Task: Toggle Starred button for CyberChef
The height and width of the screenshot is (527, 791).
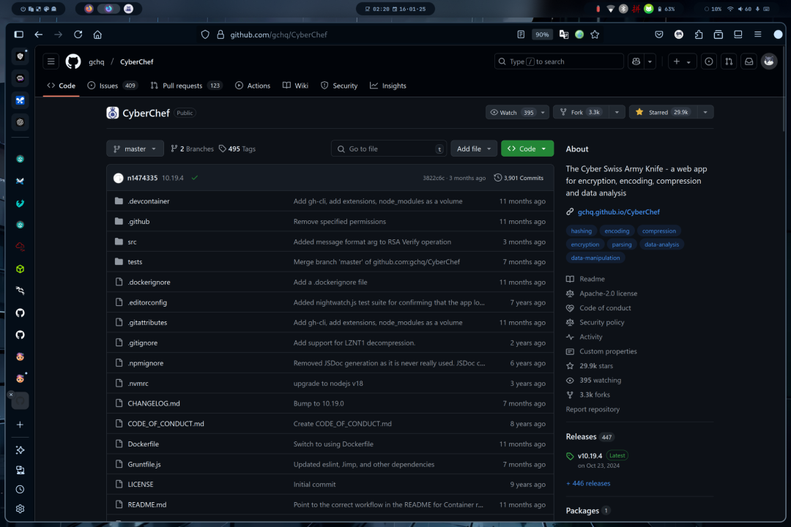Action: 662,112
